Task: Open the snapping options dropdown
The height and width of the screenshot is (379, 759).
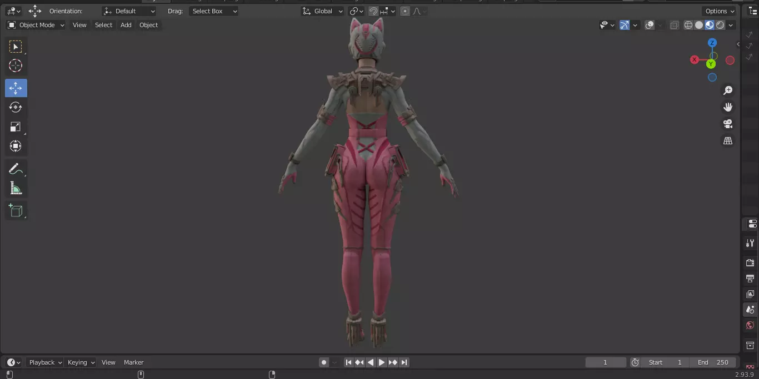Action: [x=388, y=11]
